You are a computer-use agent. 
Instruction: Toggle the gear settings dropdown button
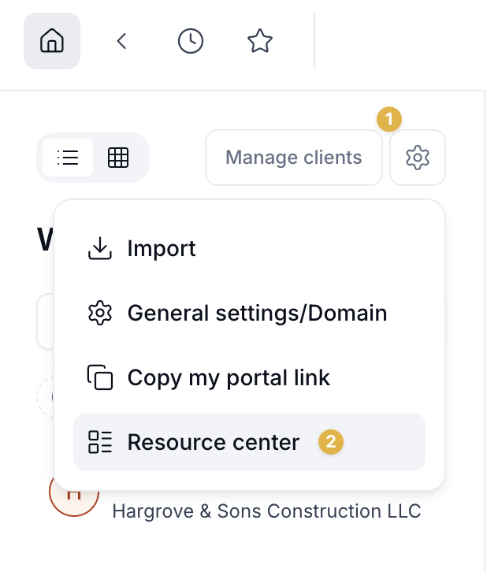[x=418, y=158]
